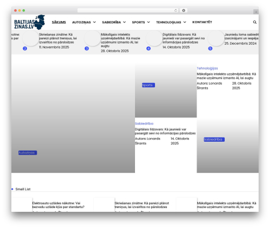This screenshot has width=270, height=228.
Task: Click the number 5 ticker badge
Action: coord(210,49)
